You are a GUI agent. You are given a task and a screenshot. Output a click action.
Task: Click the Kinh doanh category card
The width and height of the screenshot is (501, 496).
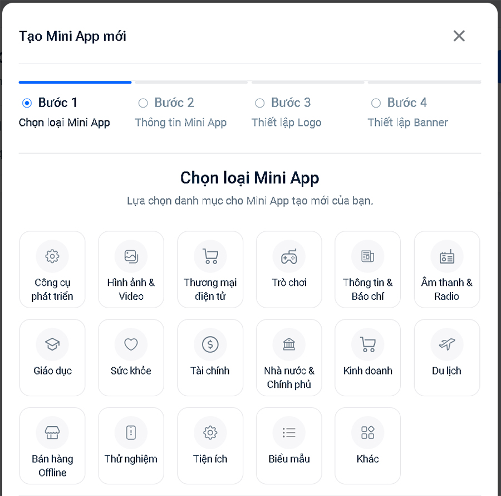367,357
